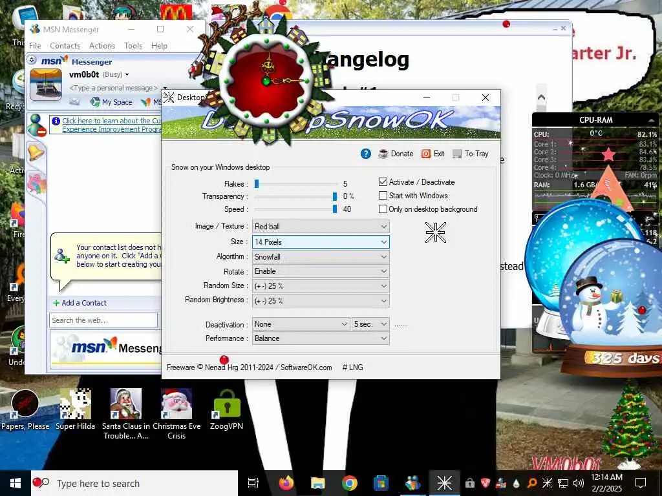Enable Only on desktop background checkbox
The image size is (662, 496).
(x=383, y=209)
